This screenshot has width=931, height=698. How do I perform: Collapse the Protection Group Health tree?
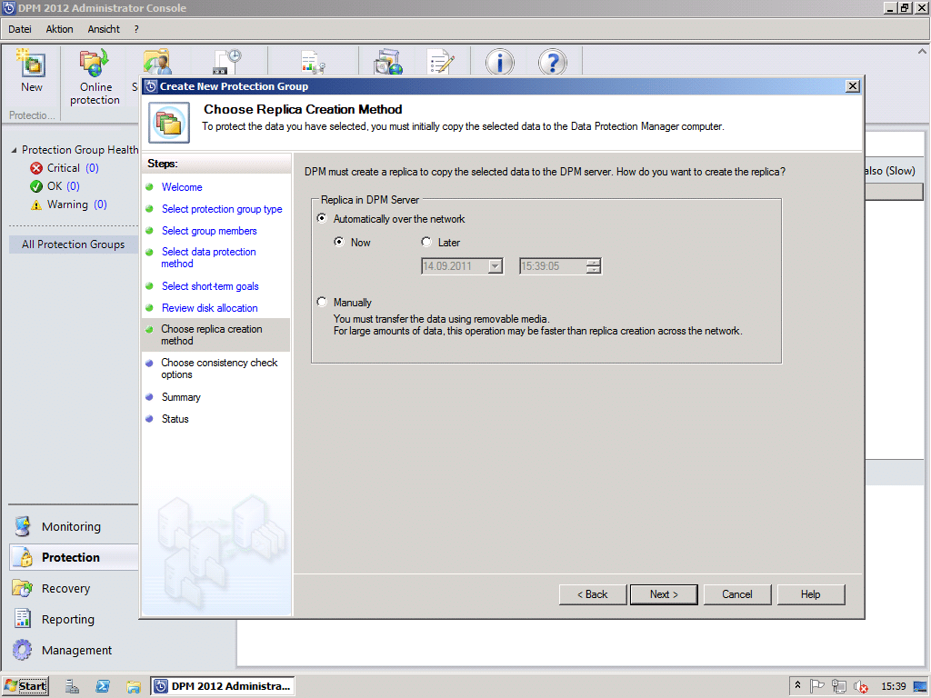[14, 150]
